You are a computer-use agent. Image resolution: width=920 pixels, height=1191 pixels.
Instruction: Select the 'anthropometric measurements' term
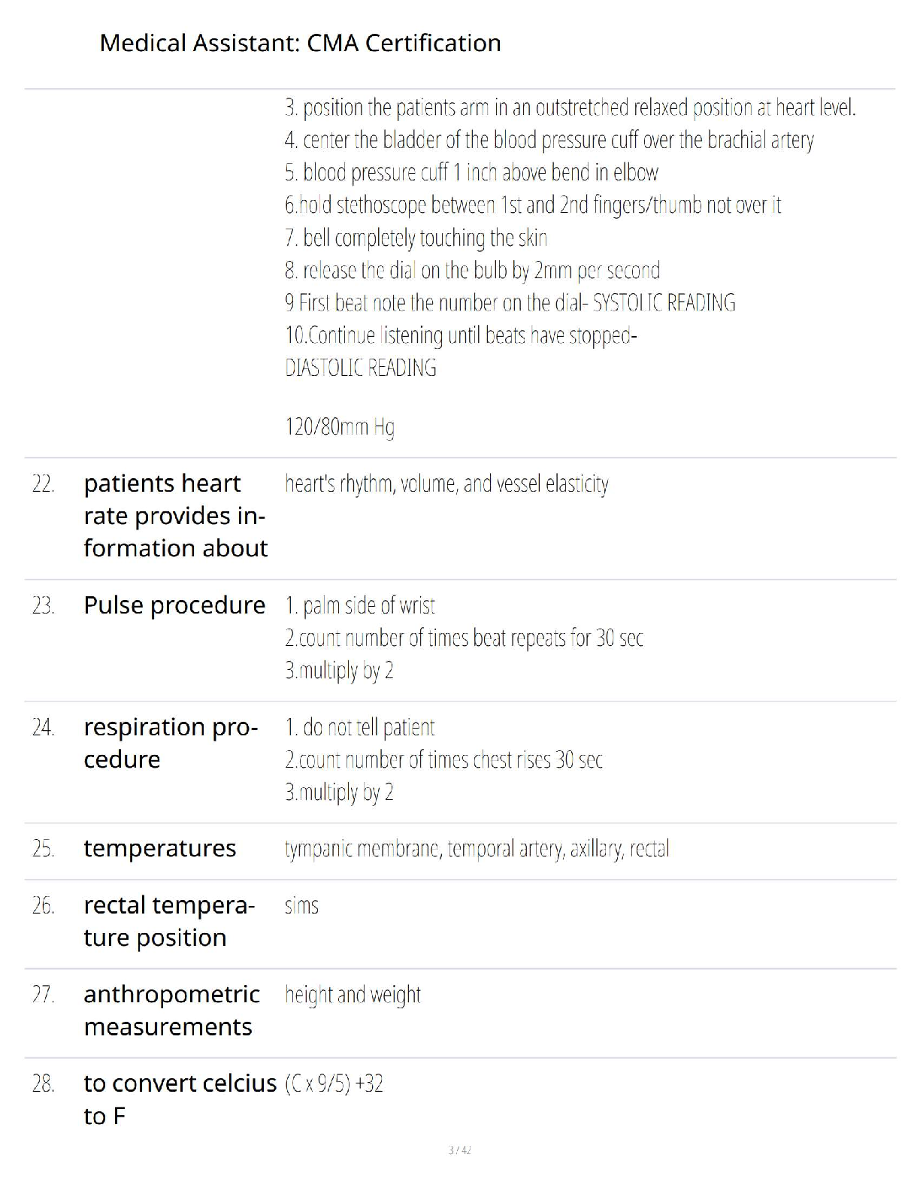tap(171, 1011)
